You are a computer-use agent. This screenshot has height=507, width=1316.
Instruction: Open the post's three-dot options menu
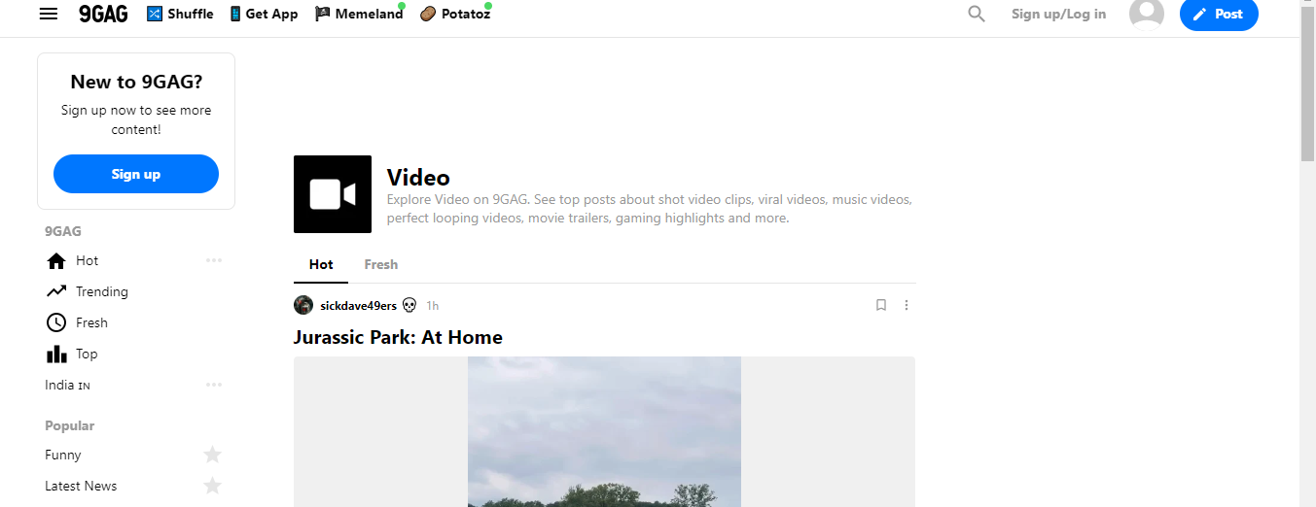pyautogui.click(x=907, y=305)
